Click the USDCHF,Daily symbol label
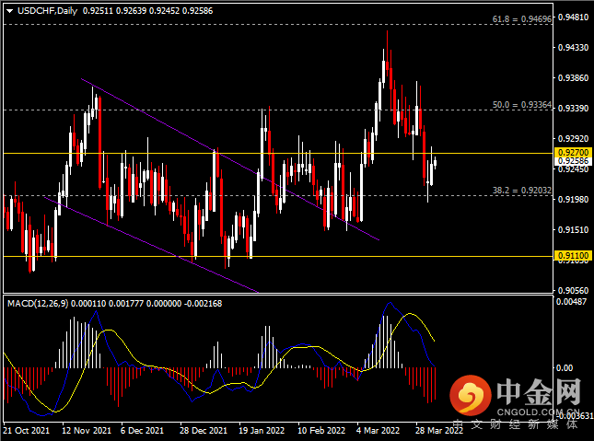The image size is (594, 441). [x=47, y=11]
